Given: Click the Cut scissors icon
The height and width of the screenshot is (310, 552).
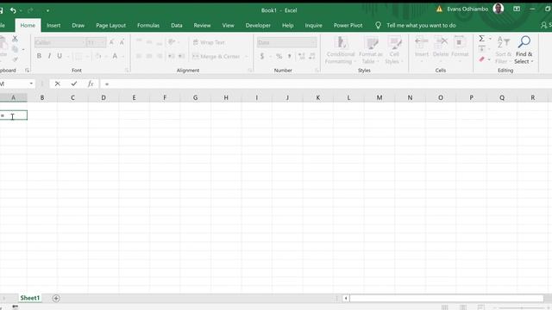Looking at the screenshot, I should pos(15,38).
